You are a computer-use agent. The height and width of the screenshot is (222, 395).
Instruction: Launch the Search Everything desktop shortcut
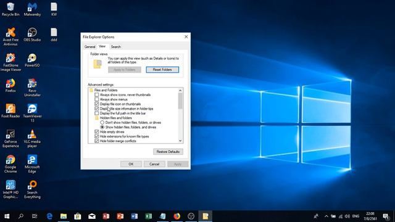(x=32, y=189)
